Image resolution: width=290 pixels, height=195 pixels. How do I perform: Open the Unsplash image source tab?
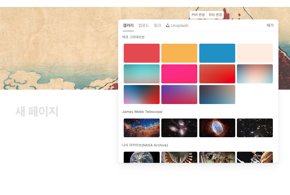click(x=177, y=25)
